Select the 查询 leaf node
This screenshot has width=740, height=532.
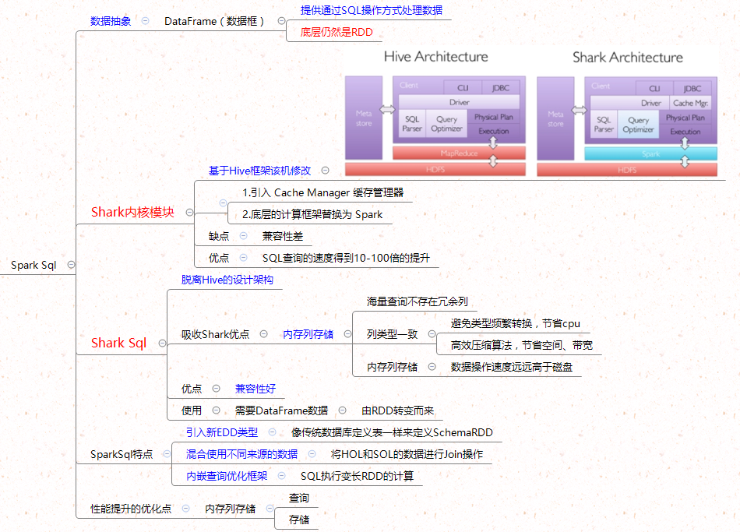pyautogui.click(x=299, y=498)
